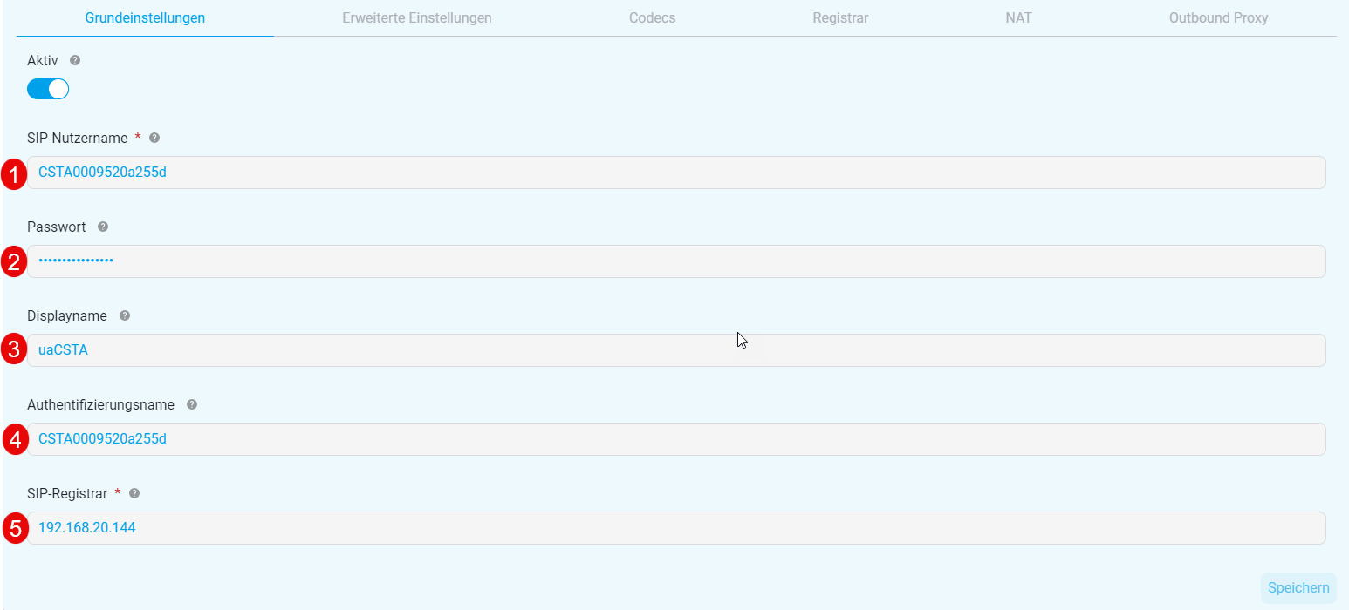Select the Displayname field with uaCSTA
This screenshot has height=610, width=1349.
click(676, 350)
